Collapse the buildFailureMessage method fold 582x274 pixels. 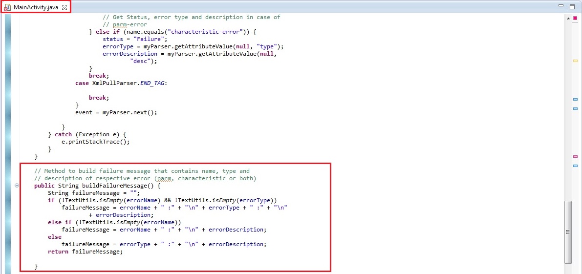click(x=16, y=186)
